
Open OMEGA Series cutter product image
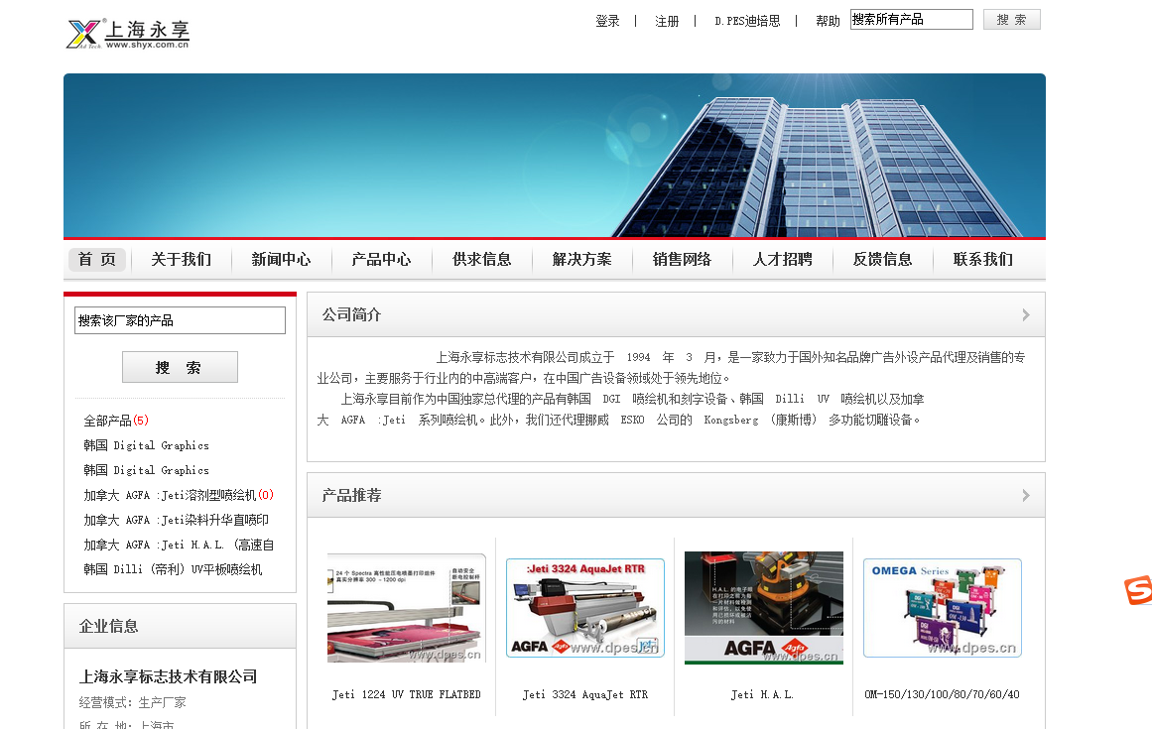click(x=942, y=608)
